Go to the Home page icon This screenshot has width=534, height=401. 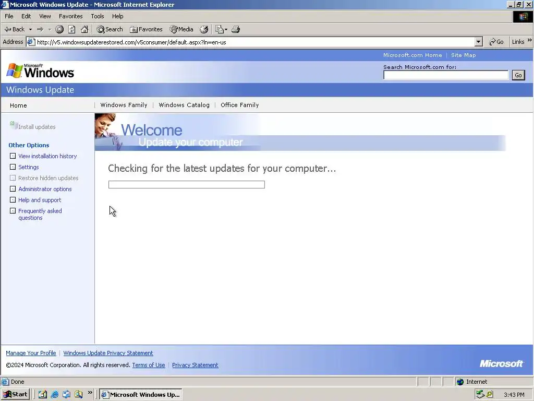coord(84,29)
